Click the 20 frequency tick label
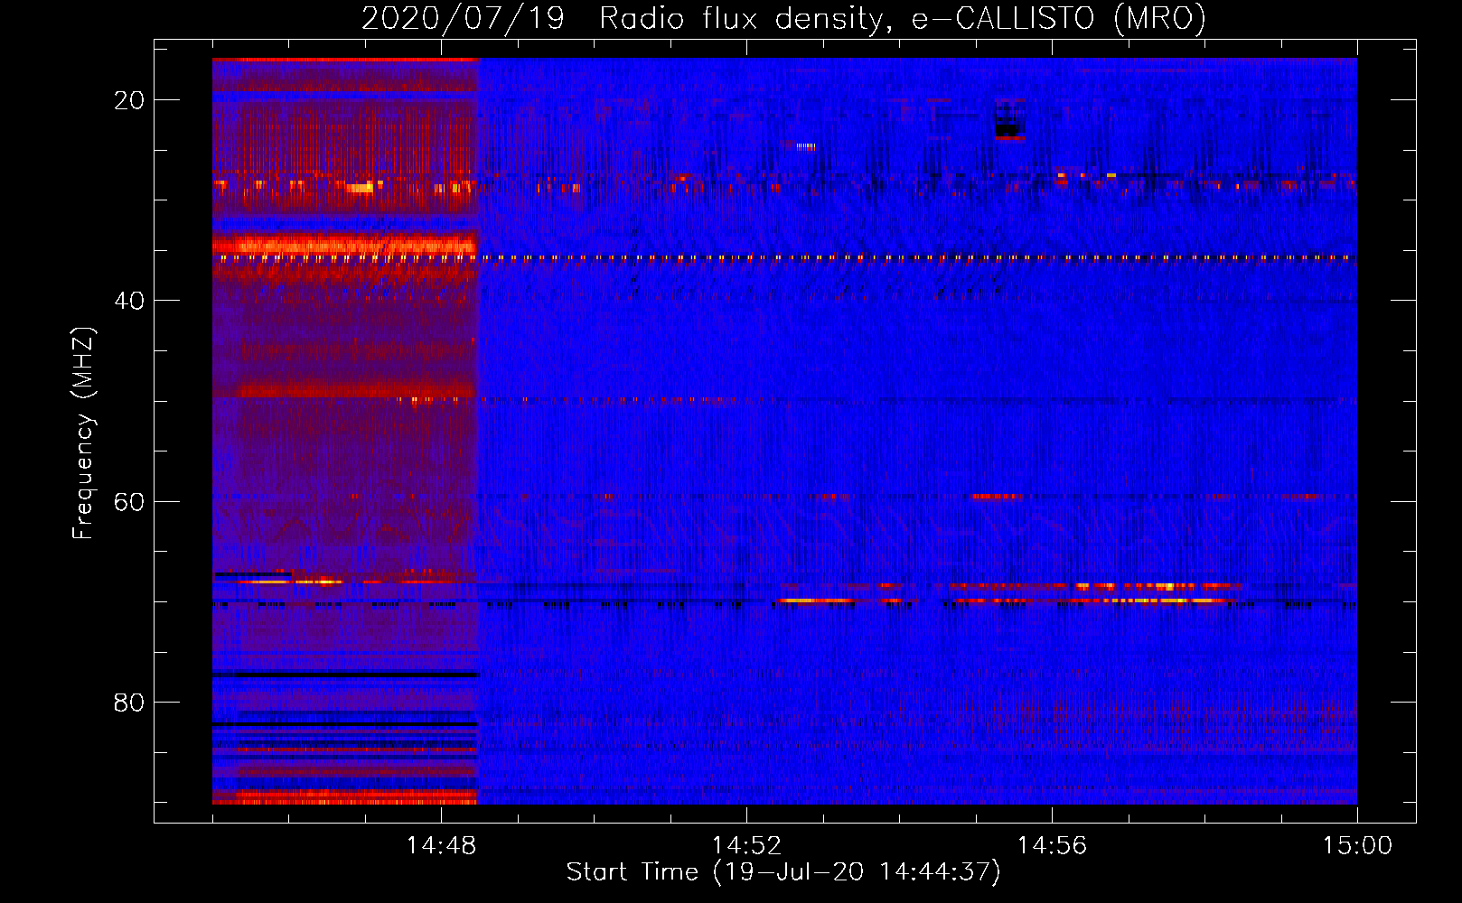Screen dimensions: 1462x903 pos(129,100)
